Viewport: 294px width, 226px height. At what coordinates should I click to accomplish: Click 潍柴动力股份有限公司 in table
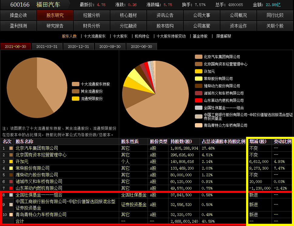[x=37, y=175]
